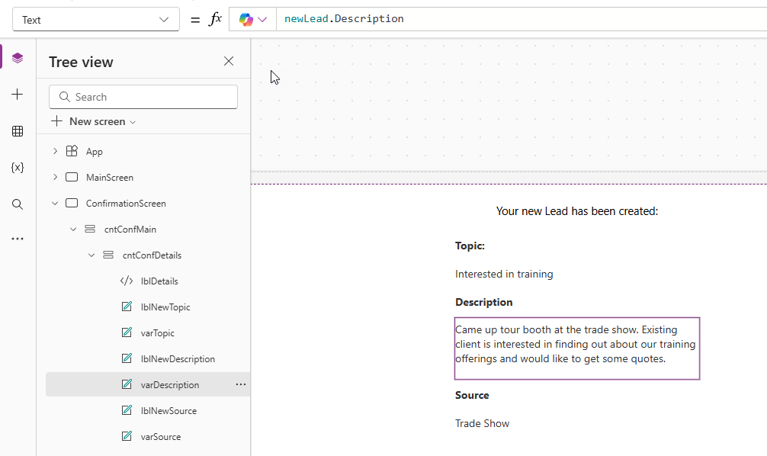Expand the App tree node
767x456 pixels.
(55, 152)
